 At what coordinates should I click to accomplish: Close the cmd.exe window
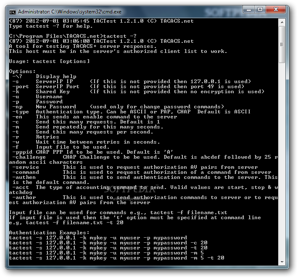[x=276, y=10]
